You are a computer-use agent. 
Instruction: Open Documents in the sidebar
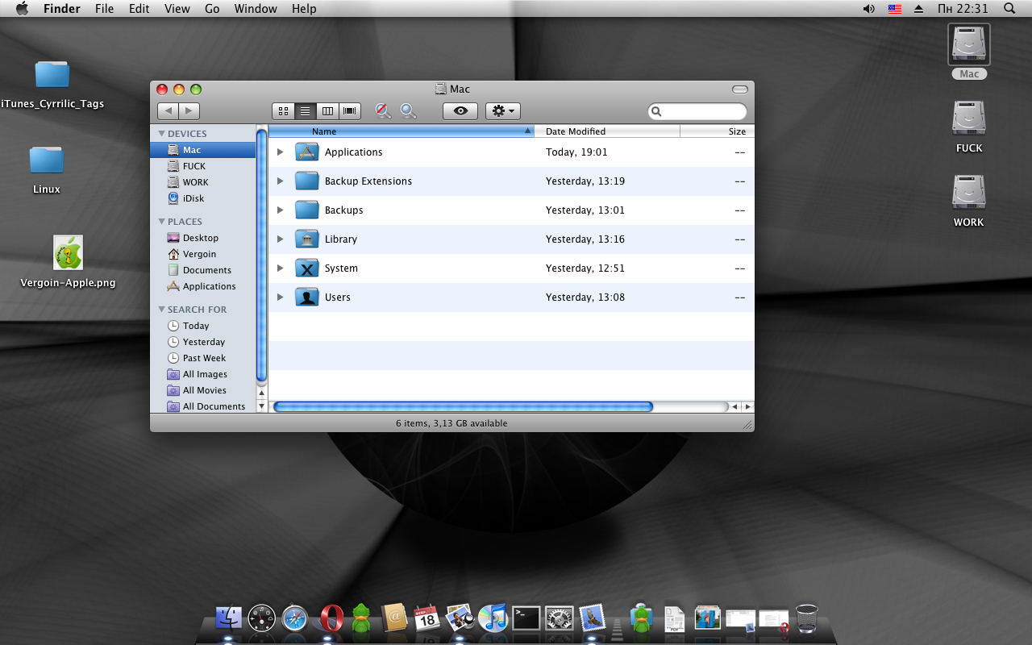[x=203, y=270]
